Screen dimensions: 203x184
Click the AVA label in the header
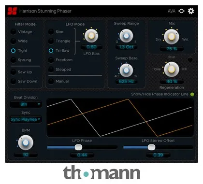[x=172, y=11]
